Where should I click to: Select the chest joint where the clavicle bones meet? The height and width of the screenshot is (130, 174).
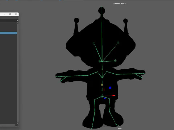coord(102,77)
